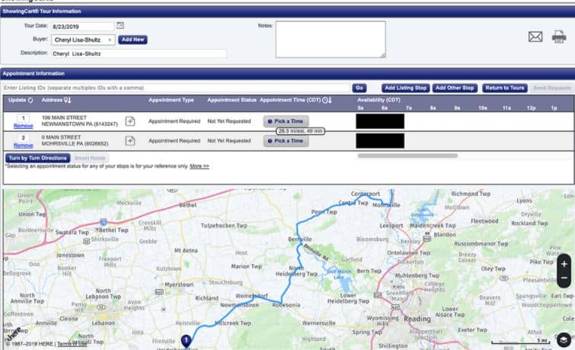Open the Buyer dropdown Cheryl Lisa-Shultz
The image size is (575, 350).
(x=83, y=40)
